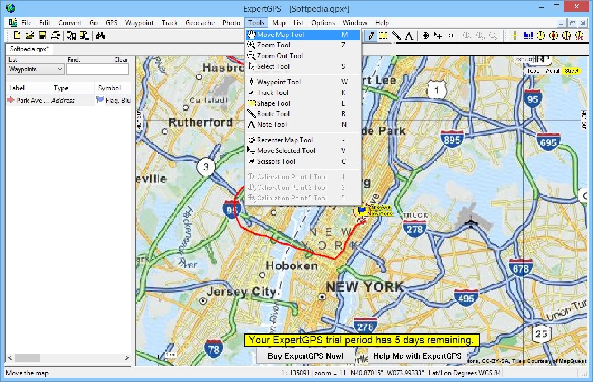Click the airplane airport symbol on the map

tap(471, 221)
